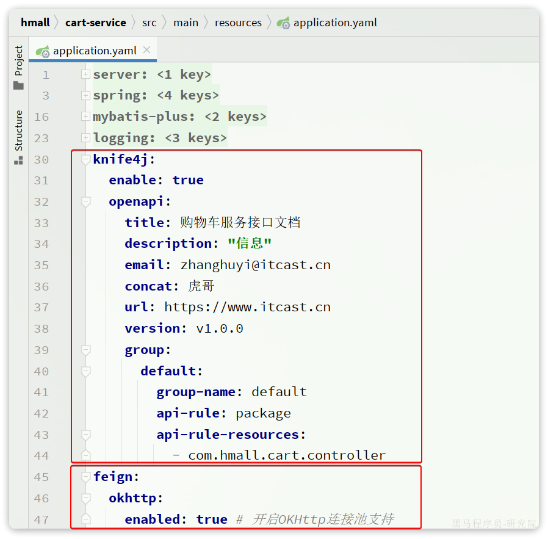Click the Spring icon on application.yaml tab
This screenshot has width=548, height=539.
click(43, 51)
